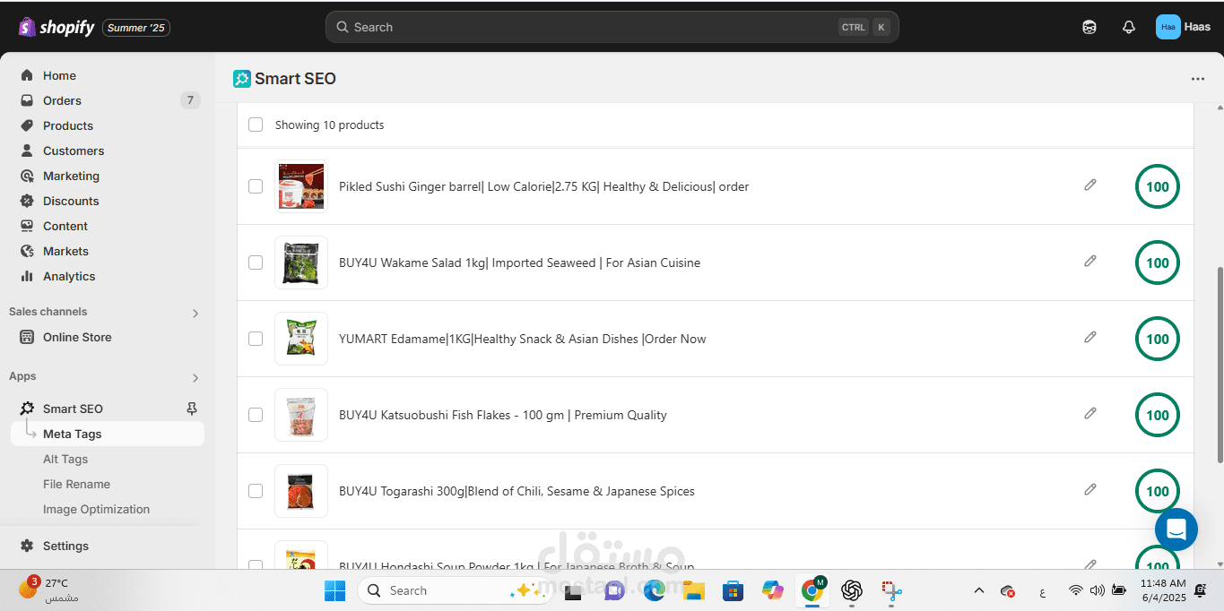
Task: Click the Smart SEO app header icon
Action: pos(241,79)
